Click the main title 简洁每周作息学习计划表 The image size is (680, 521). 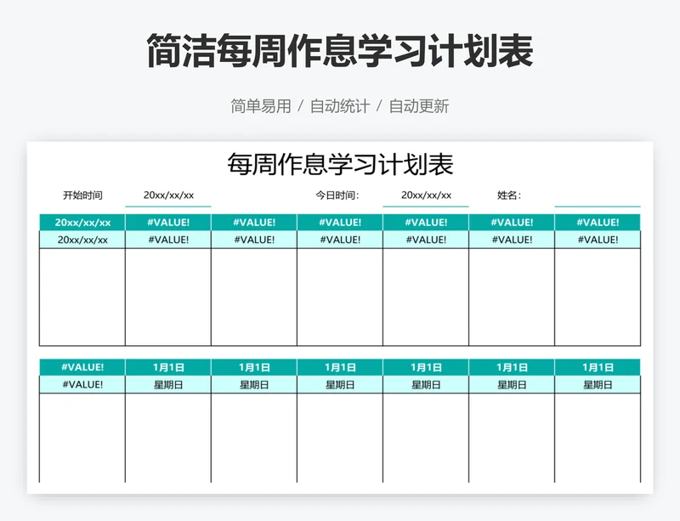[340, 51]
